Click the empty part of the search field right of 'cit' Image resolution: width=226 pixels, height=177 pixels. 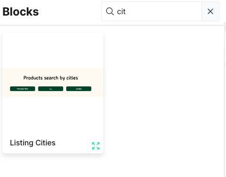point(164,11)
